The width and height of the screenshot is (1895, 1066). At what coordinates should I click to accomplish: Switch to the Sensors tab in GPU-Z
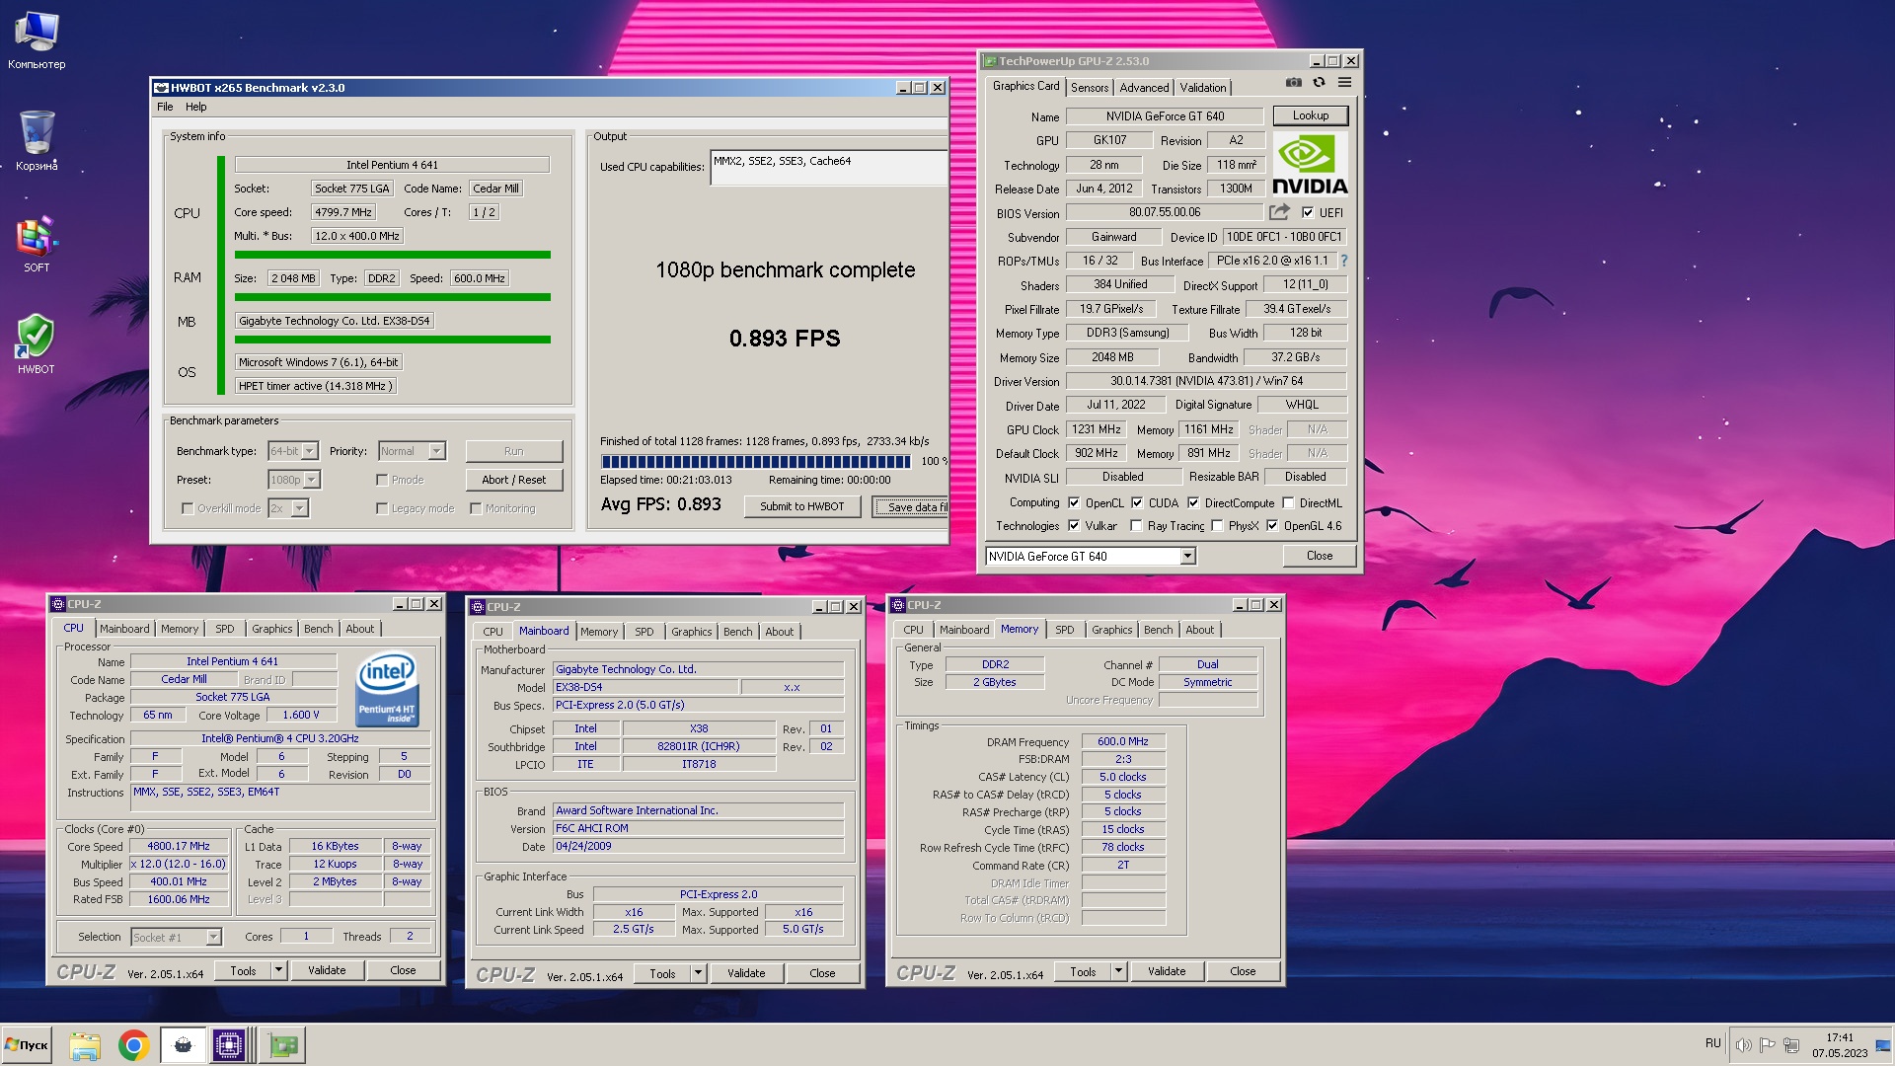coord(1090,88)
